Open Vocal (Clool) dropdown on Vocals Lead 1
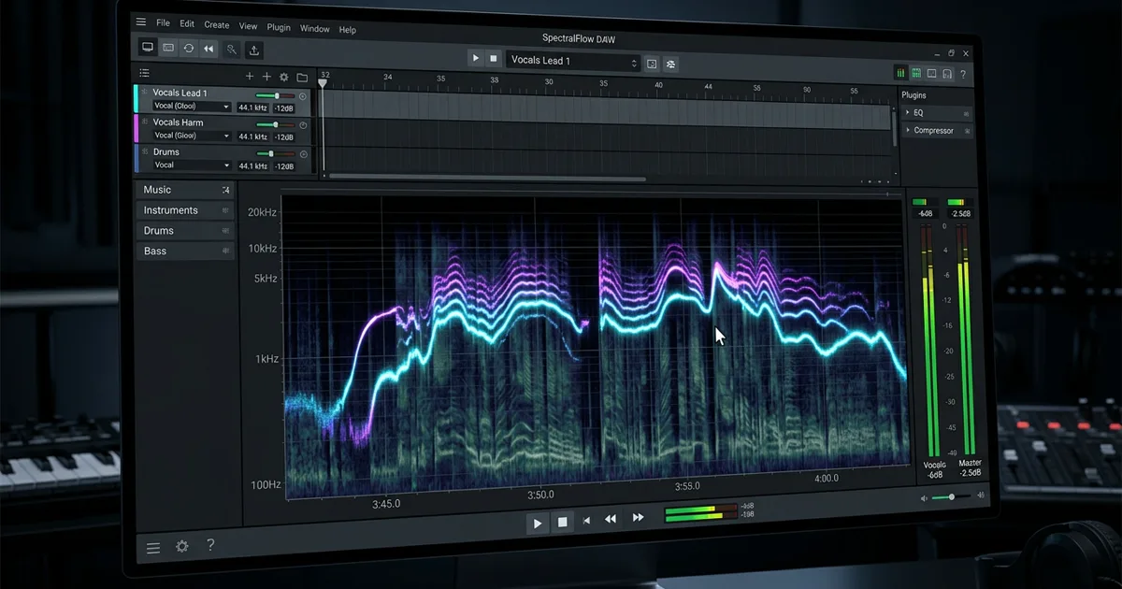The image size is (1122, 589). pyautogui.click(x=193, y=107)
